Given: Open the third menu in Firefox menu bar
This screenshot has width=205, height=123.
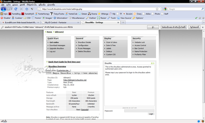Looking at the screenshot, I should coord(15,5).
